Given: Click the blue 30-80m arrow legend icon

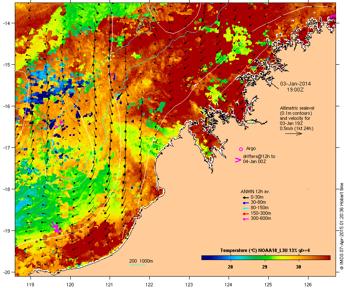Looking at the screenshot, I should click(245, 203).
